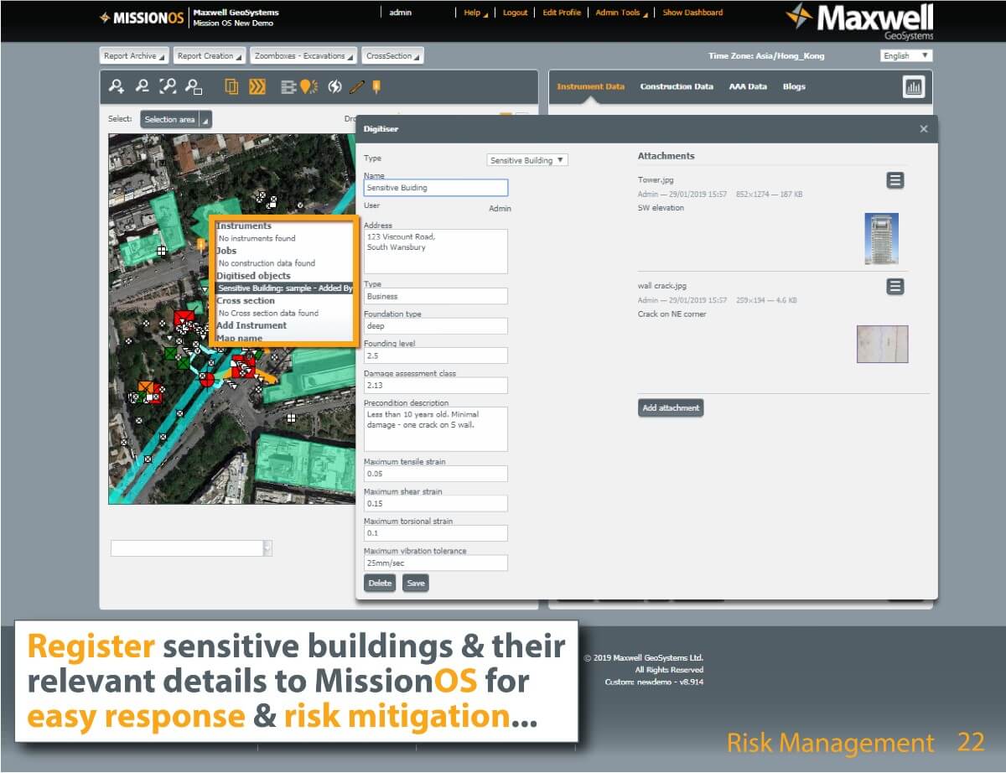This screenshot has height=773, width=1006.
Task: Select the zoom in magnifier tool
Action: (117, 86)
